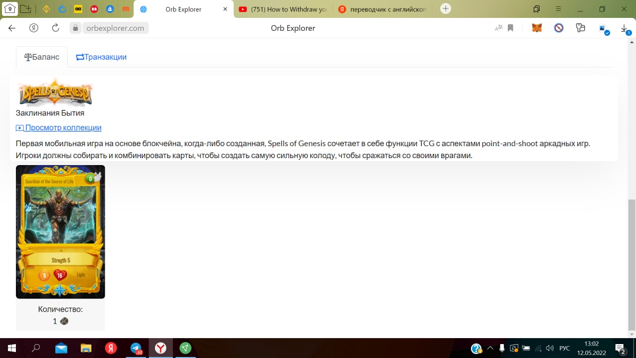The width and height of the screenshot is (636, 358).
Task: Reload the current page
Action: click(56, 28)
